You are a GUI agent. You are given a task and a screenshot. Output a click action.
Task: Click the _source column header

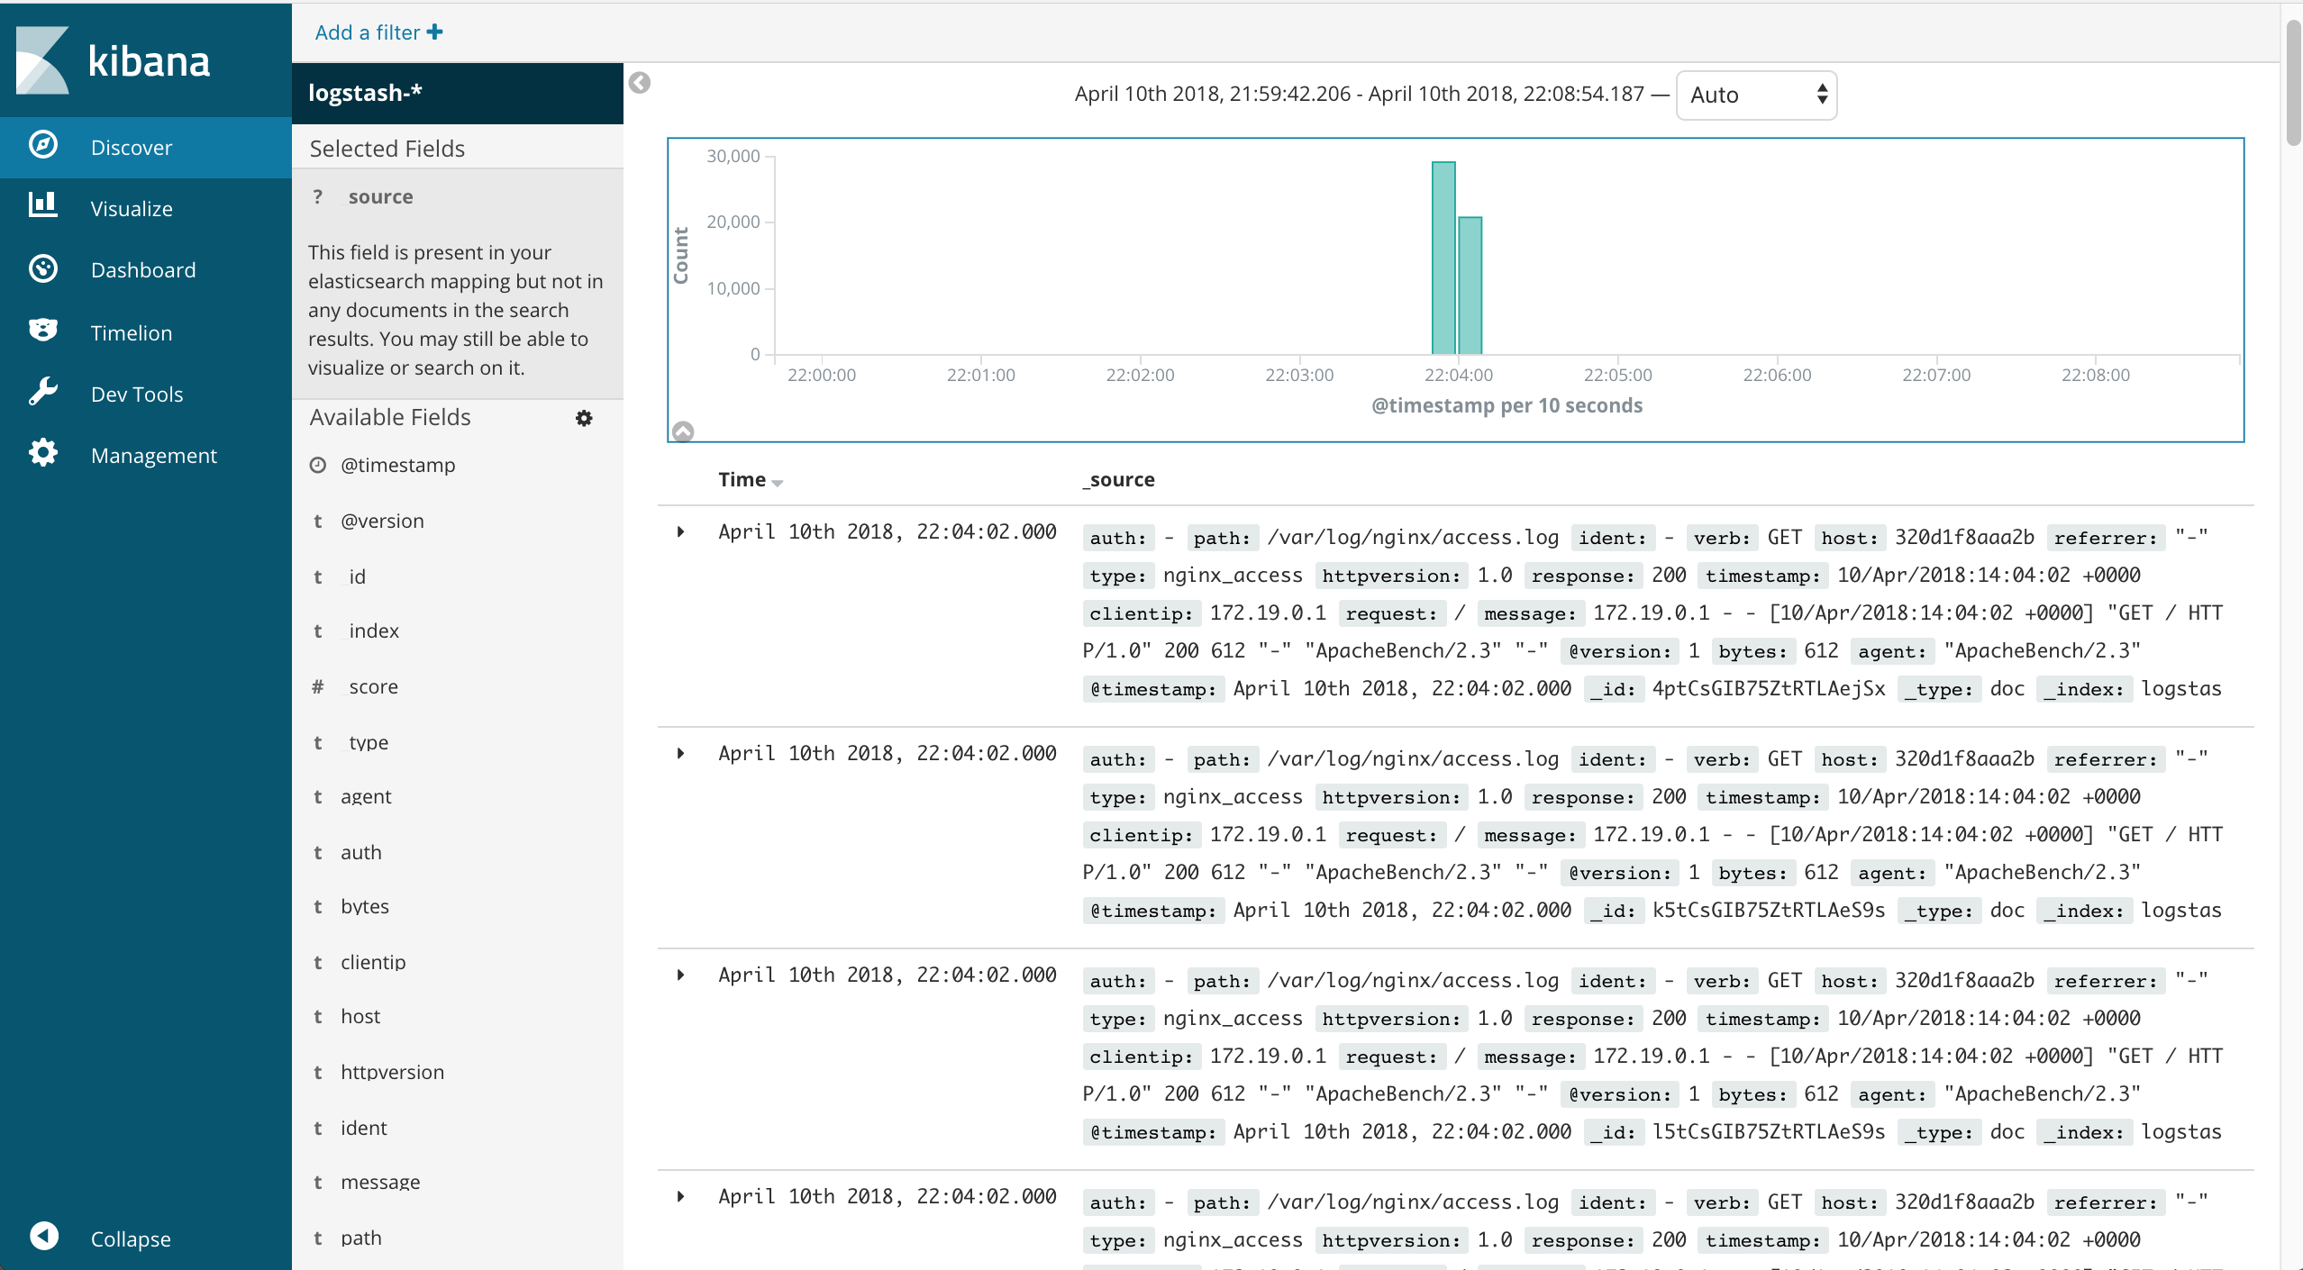[x=1118, y=480]
